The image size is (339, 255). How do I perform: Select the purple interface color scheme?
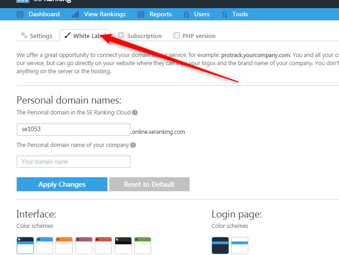84,246
